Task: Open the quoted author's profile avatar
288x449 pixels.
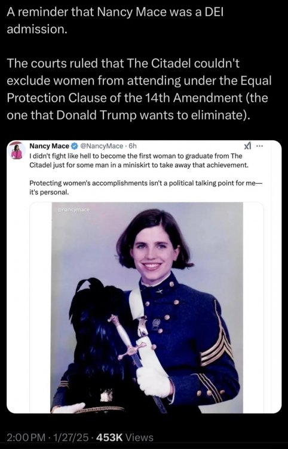Action: (x=17, y=151)
